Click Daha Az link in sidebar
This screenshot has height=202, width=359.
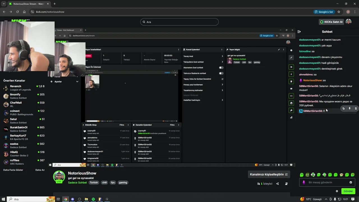point(40,170)
